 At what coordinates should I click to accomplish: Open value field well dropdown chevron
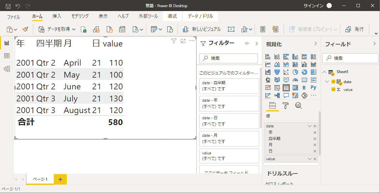tap(309, 159)
